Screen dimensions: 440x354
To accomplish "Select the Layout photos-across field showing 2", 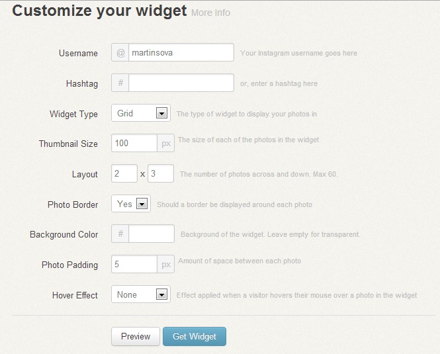I will [124, 173].
